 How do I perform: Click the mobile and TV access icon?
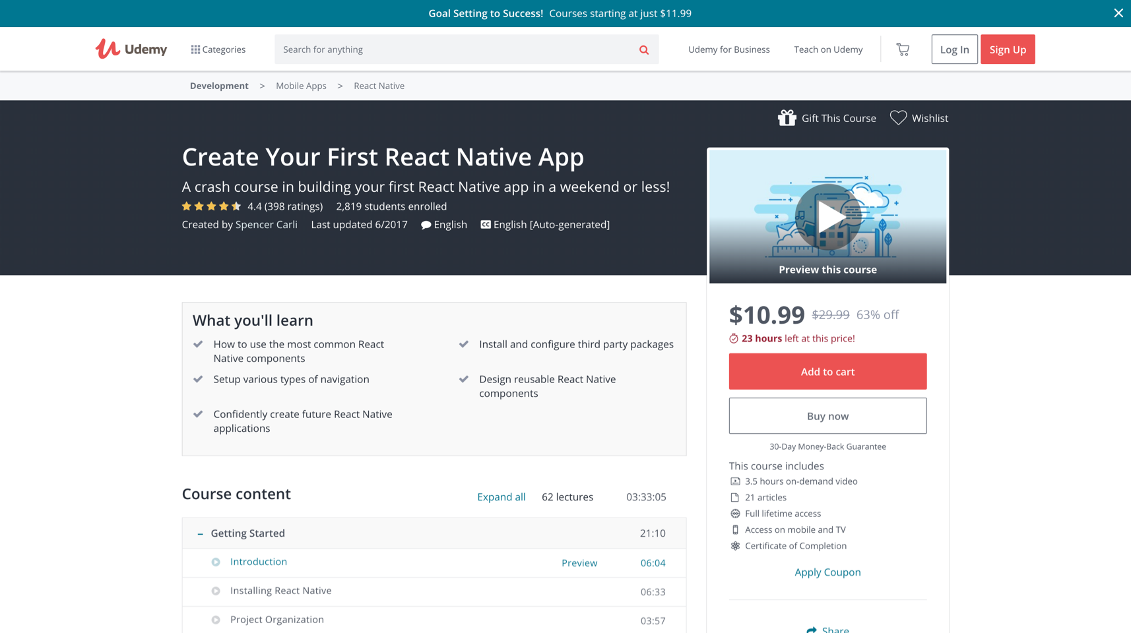click(x=735, y=529)
